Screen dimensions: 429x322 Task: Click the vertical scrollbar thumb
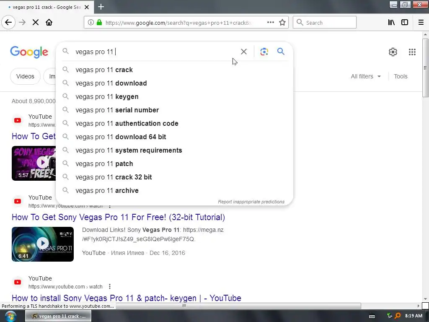(x=425, y=68)
